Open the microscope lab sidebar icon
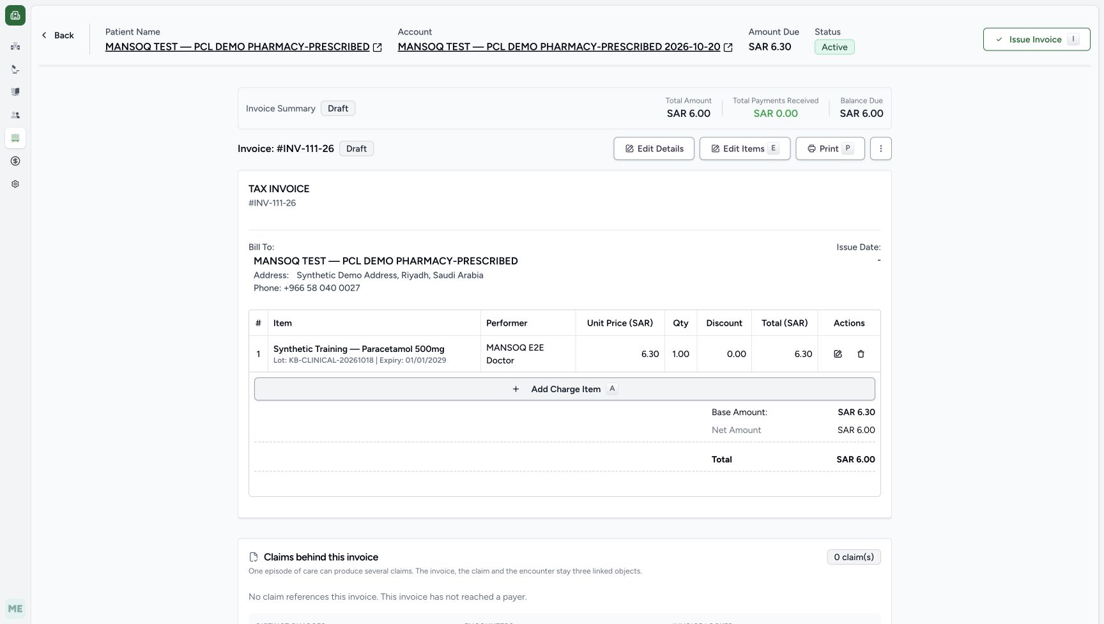The height and width of the screenshot is (624, 1104). coord(15,69)
